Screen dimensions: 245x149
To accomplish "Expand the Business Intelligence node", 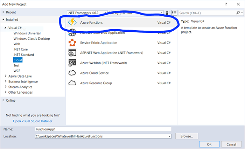I will tap(6, 81).
